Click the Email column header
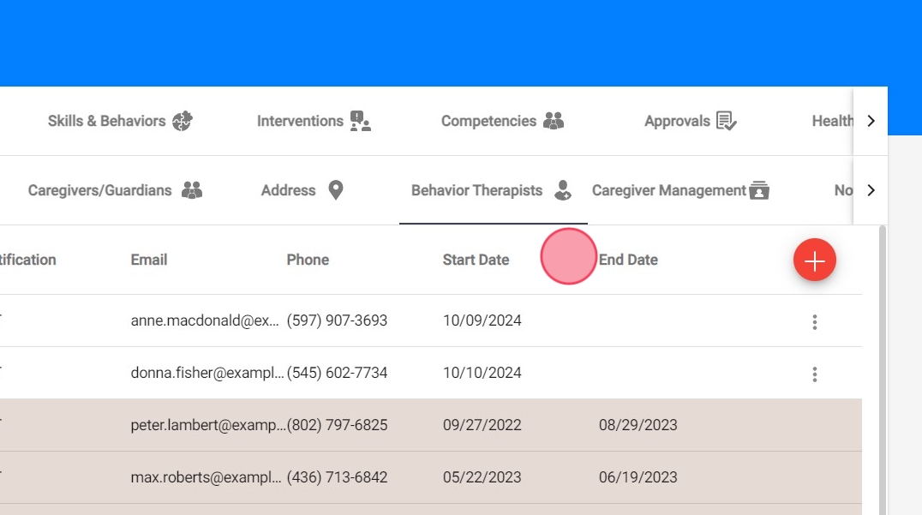The image size is (922, 515). [x=149, y=260]
